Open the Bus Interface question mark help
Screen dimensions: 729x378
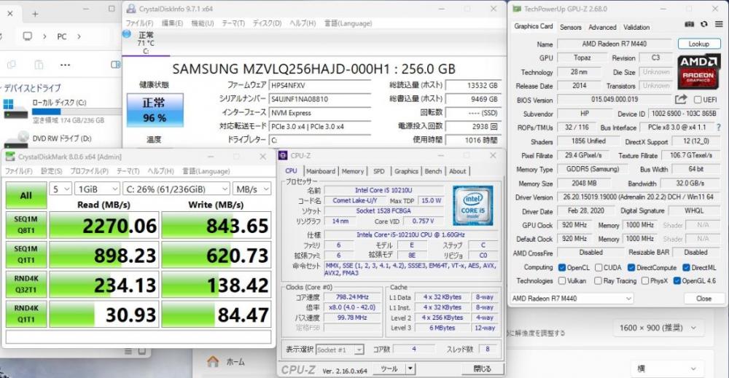tap(719, 127)
